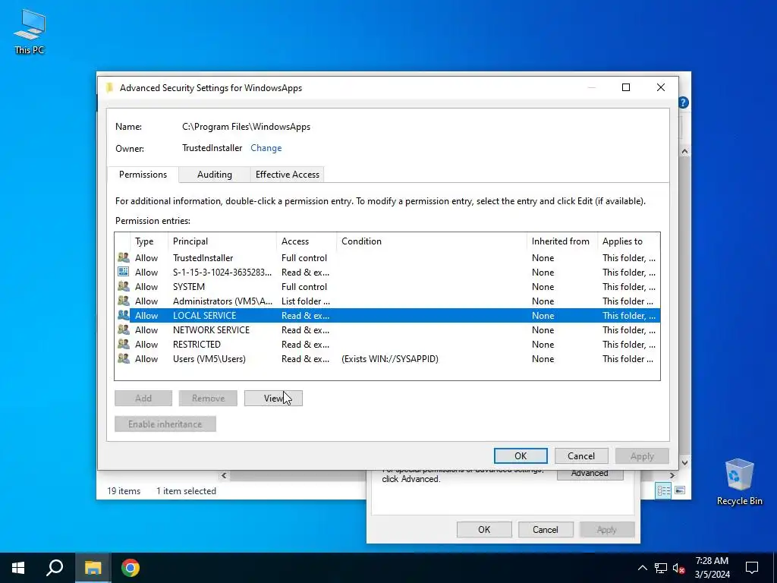Click the Windows Start button
Image resolution: width=777 pixels, height=583 pixels.
[x=18, y=568]
